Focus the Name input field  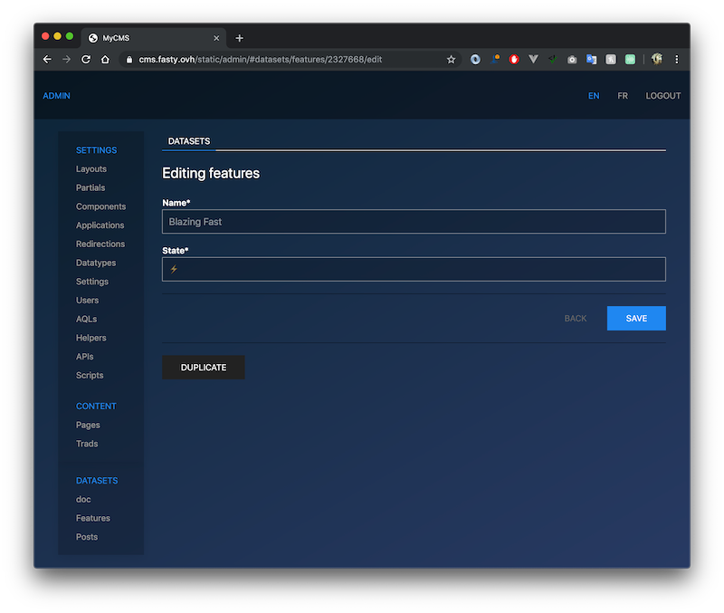tap(414, 222)
